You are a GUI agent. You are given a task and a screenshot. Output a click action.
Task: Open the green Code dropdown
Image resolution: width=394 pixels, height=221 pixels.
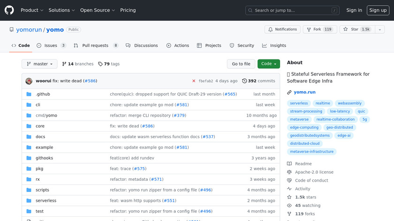tap(268, 64)
